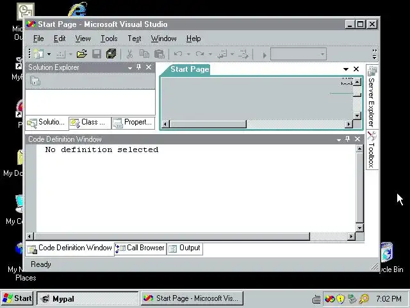
Task: Switch to Mypal taskbar button
Action: click(88, 298)
